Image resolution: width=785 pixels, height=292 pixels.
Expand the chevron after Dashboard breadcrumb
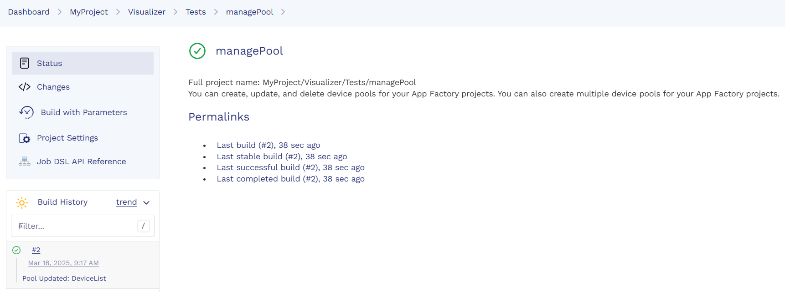[60, 12]
